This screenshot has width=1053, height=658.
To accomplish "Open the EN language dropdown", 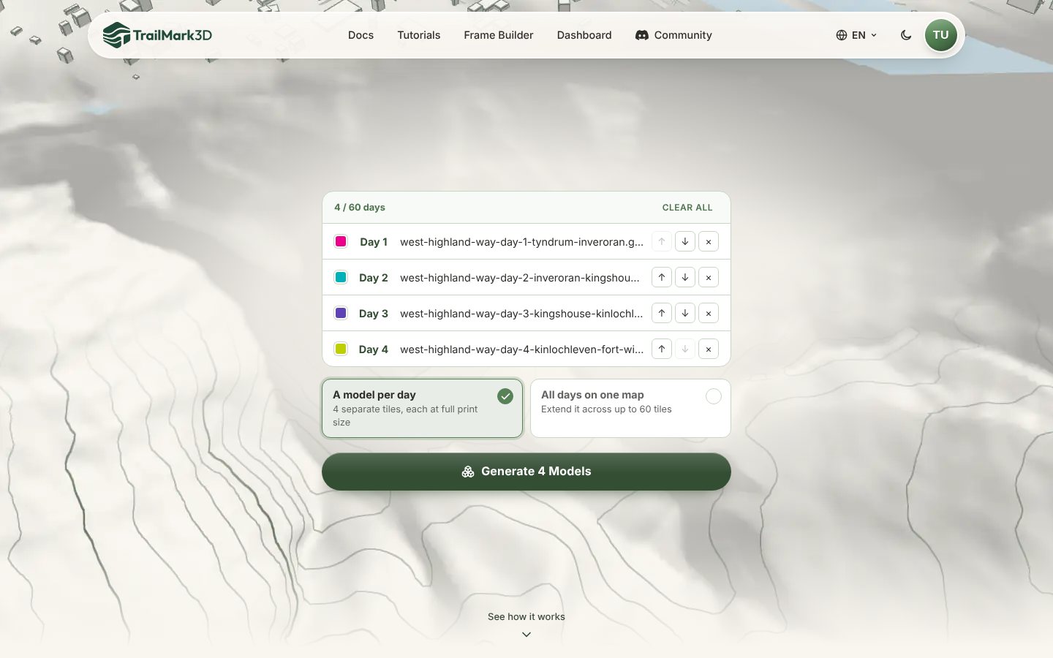I will (x=856, y=35).
